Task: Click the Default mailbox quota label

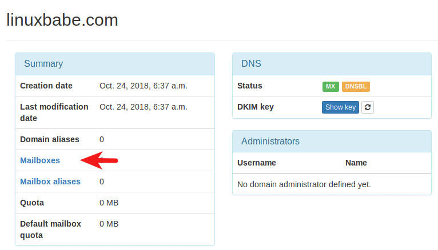Action: pos(50,229)
